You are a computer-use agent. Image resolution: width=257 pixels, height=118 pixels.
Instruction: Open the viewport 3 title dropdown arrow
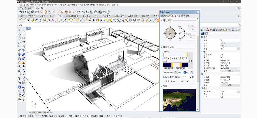click(x=30, y=28)
